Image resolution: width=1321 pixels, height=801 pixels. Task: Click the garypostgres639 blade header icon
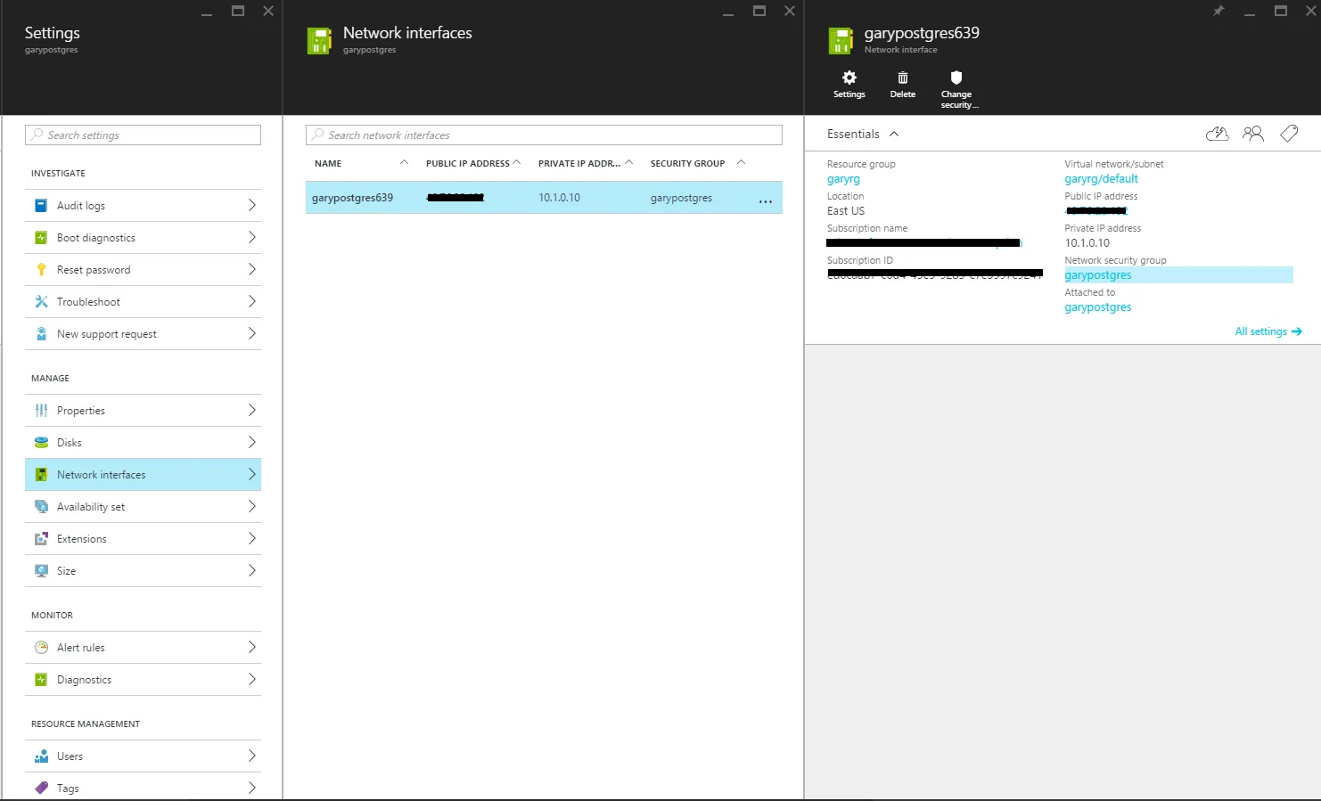[x=841, y=41]
